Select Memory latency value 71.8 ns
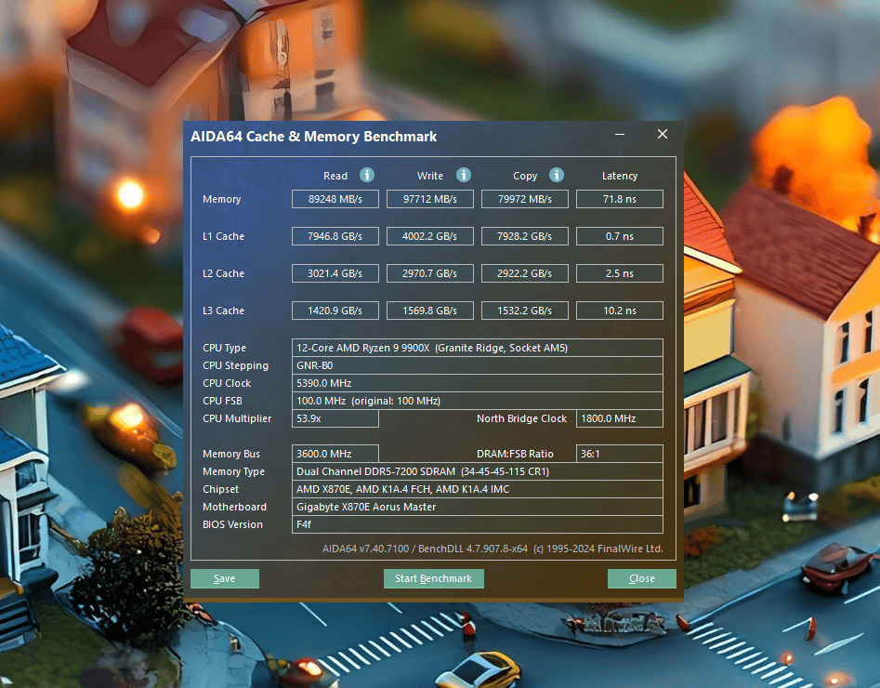880x688 pixels. point(620,199)
